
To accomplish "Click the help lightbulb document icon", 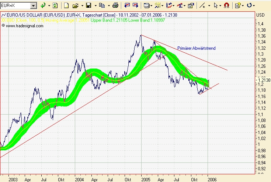I will coord(238,6).
